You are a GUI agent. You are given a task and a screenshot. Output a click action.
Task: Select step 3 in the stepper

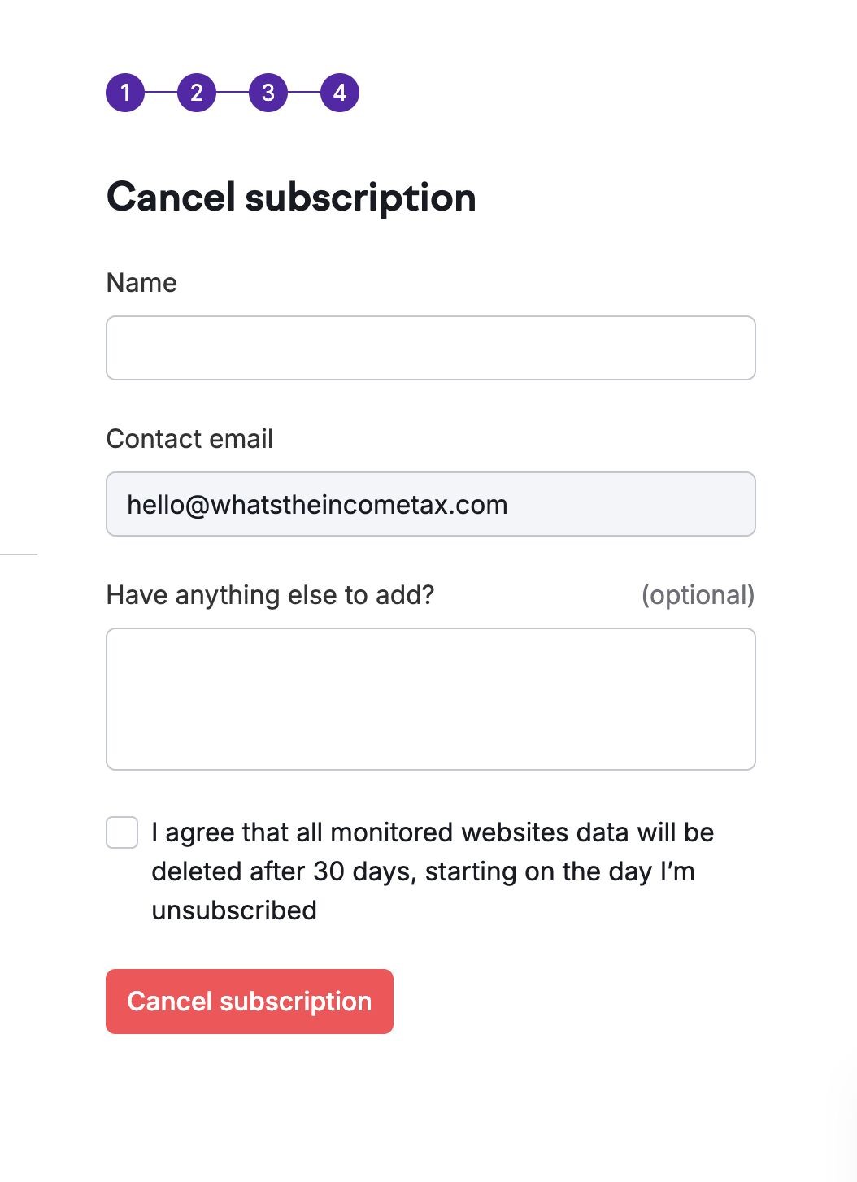click(x=268, y=93)
